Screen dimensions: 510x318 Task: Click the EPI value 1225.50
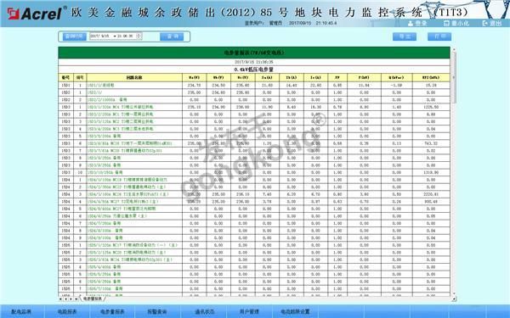pos(431,107)
